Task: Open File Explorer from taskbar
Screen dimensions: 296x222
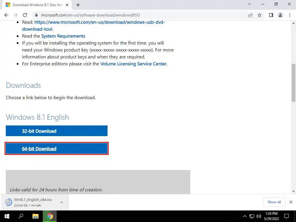Action: pos(36,216)
